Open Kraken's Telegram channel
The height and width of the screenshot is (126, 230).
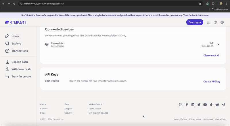coord(223,105)
